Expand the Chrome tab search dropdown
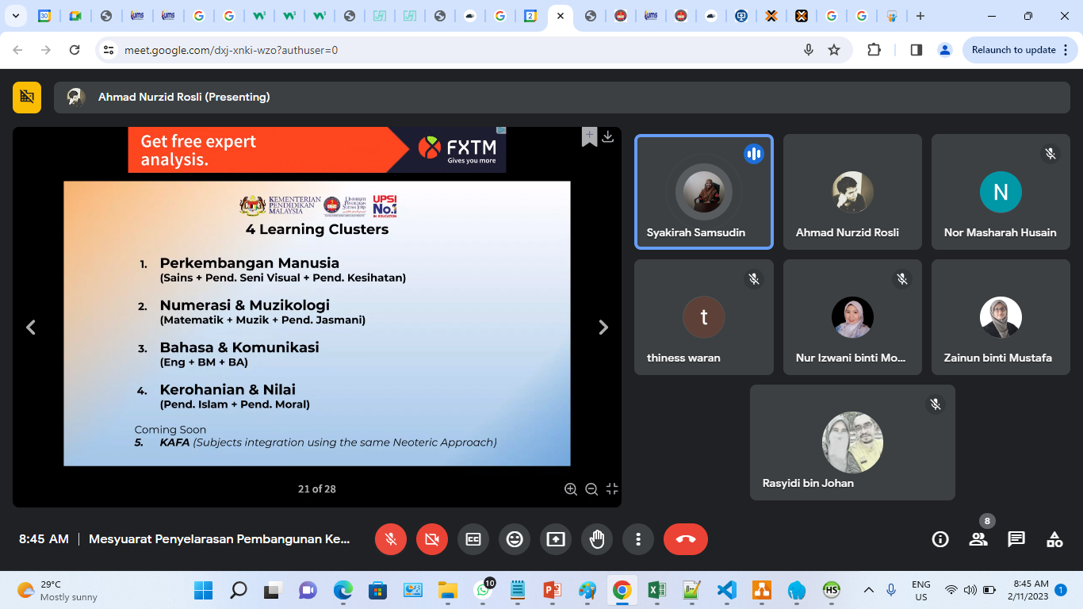 [15, 16]
